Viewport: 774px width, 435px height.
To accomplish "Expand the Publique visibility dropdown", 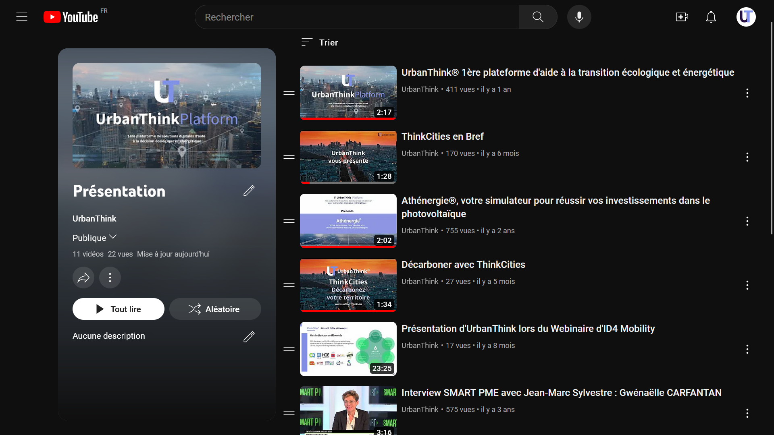I will [95, 238].
